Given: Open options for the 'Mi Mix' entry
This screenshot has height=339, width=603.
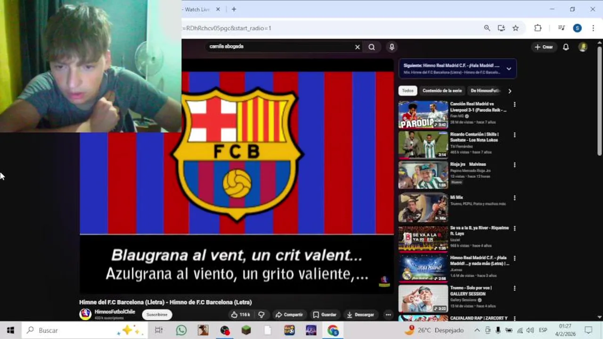Looking at the screenshot, I should 514,198.
